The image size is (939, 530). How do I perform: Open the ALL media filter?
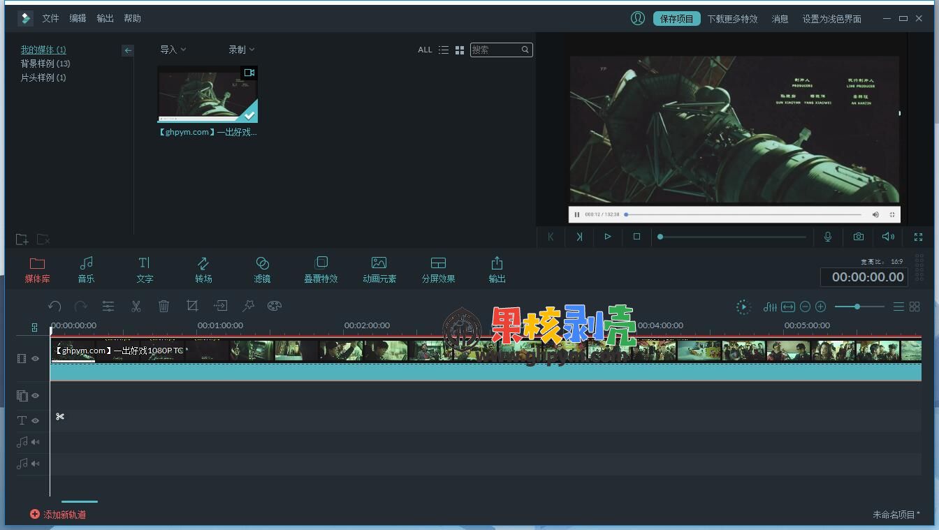(x=425, y=50)
